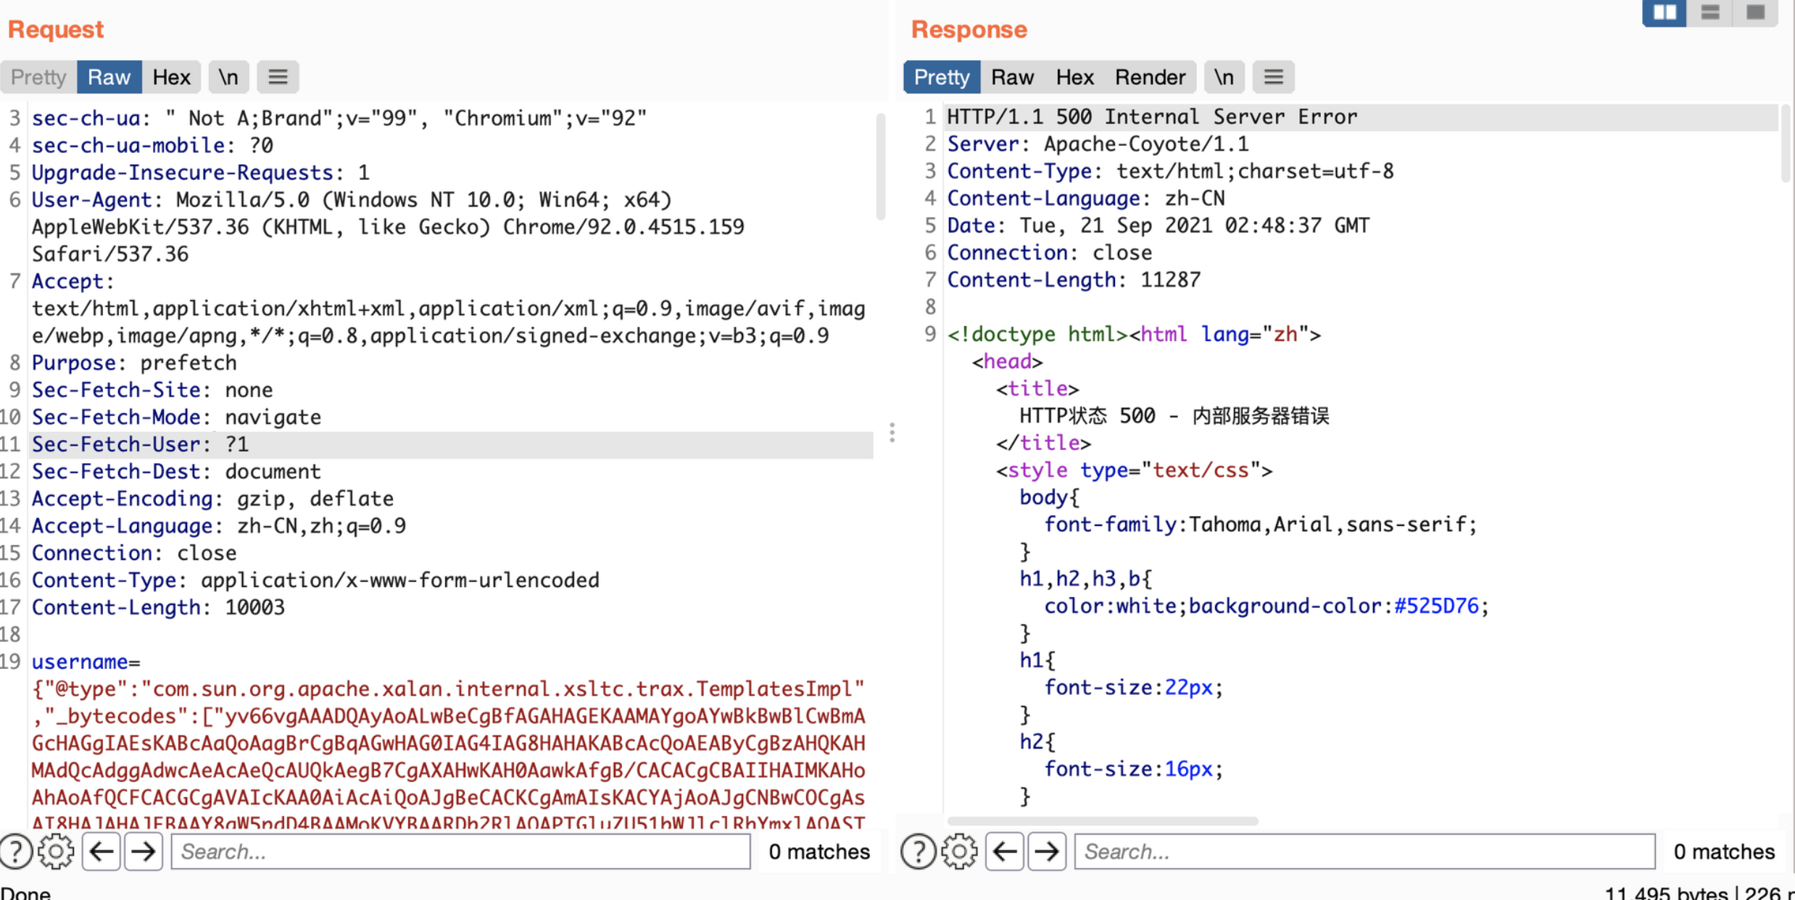Go to previous match in Request
This screenshot has width=1795, height=900.
pos(101,851)
